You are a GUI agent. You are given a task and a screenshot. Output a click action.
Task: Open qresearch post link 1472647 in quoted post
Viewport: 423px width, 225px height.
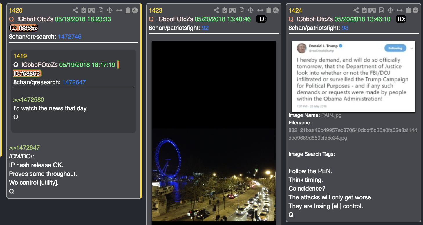pyautogui.click(x=74, y=82)
